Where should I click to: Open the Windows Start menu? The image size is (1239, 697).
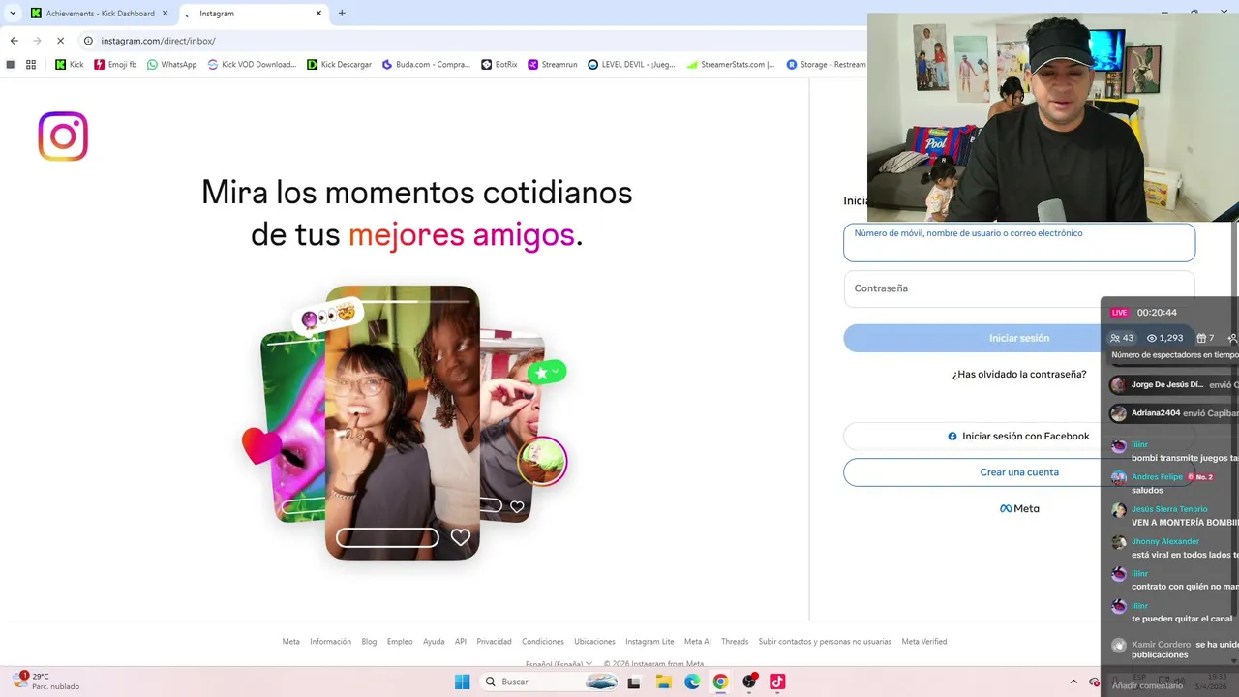click(x=462, y=682)
